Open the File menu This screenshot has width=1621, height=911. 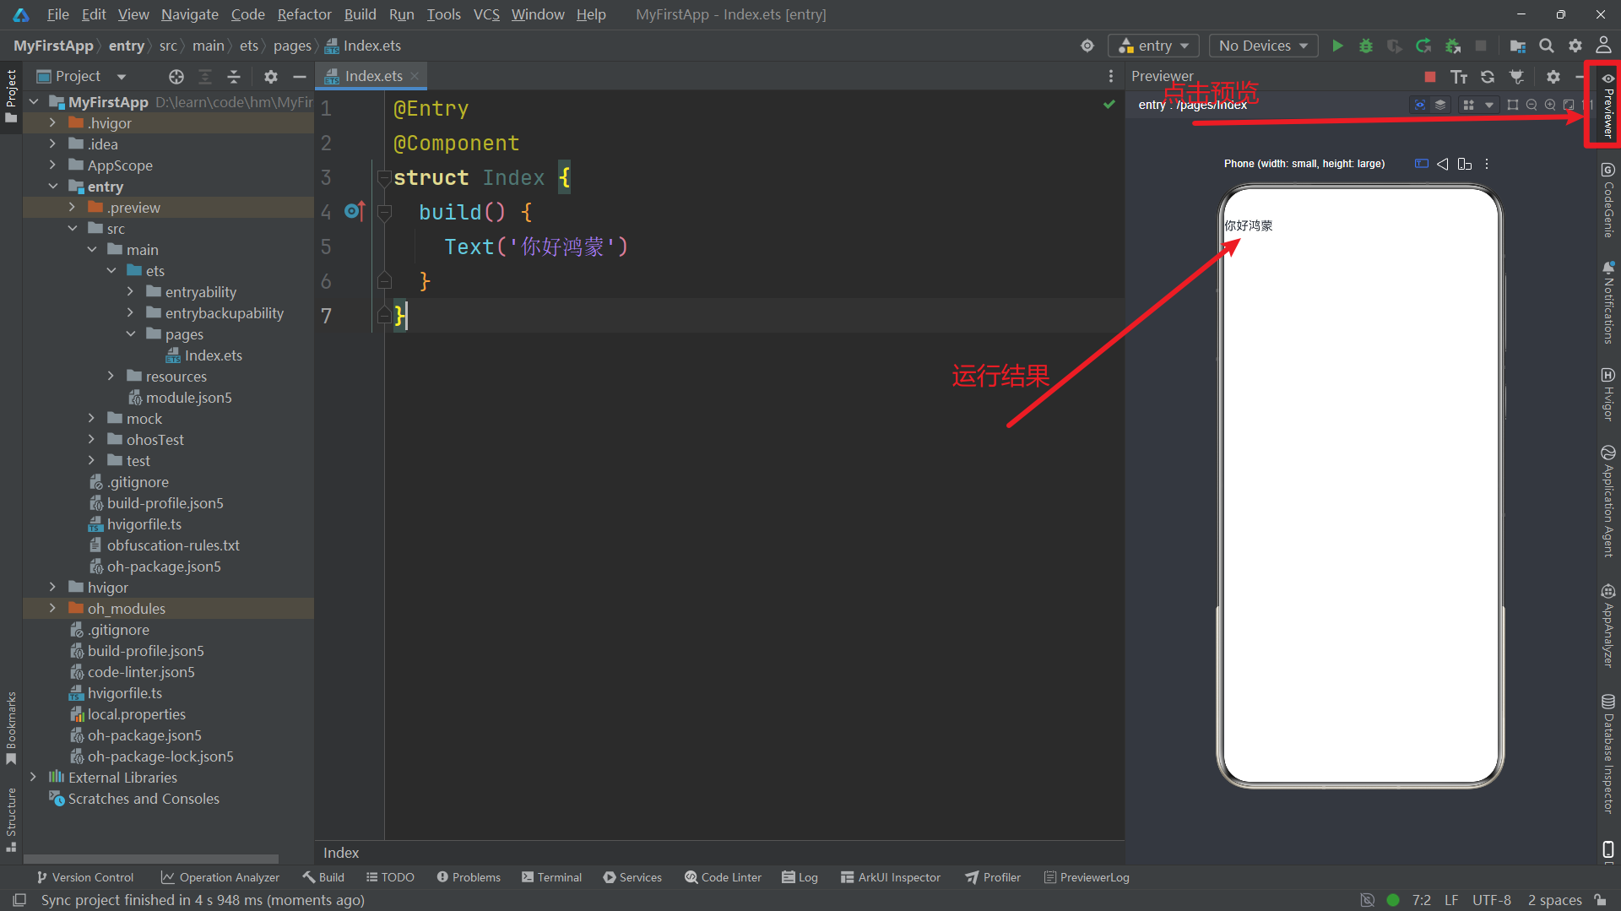click(57, 14)
